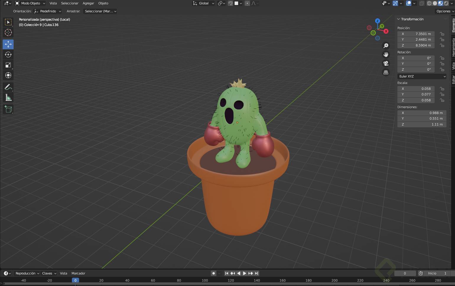Select the Tweak selection tool
The width and height of the screenshot is (455, 286).
pos(8,22)
